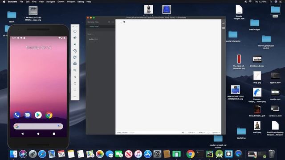Open Spotlight search in the menu bar
The height and width of the screenshot is (160, 285).
pos(271,2)
